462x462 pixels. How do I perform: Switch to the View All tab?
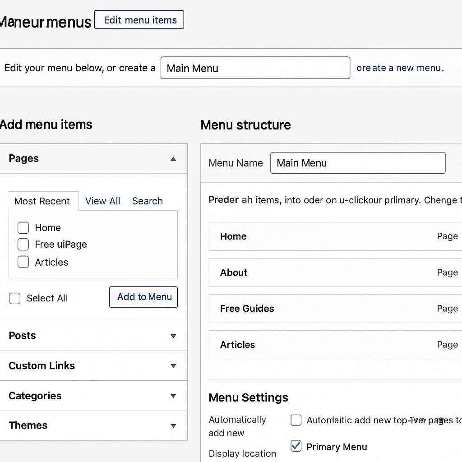pos(102,201)
